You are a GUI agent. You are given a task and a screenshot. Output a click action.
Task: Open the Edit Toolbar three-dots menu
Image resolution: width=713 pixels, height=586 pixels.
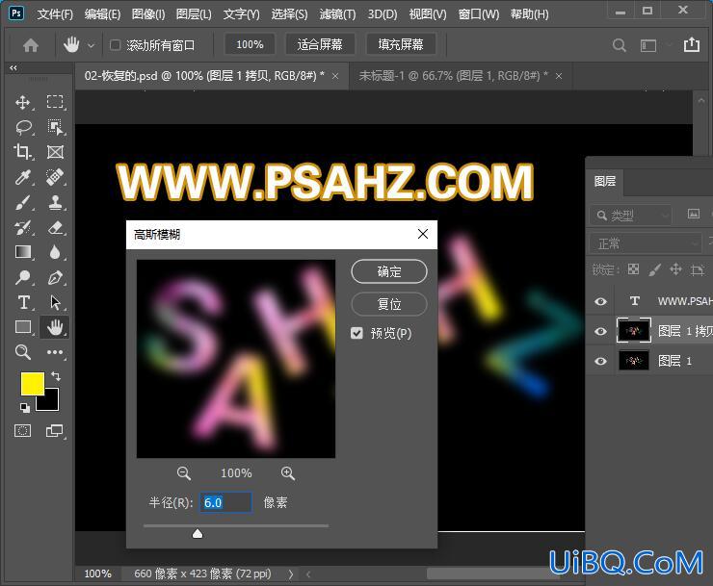(55, 352)
